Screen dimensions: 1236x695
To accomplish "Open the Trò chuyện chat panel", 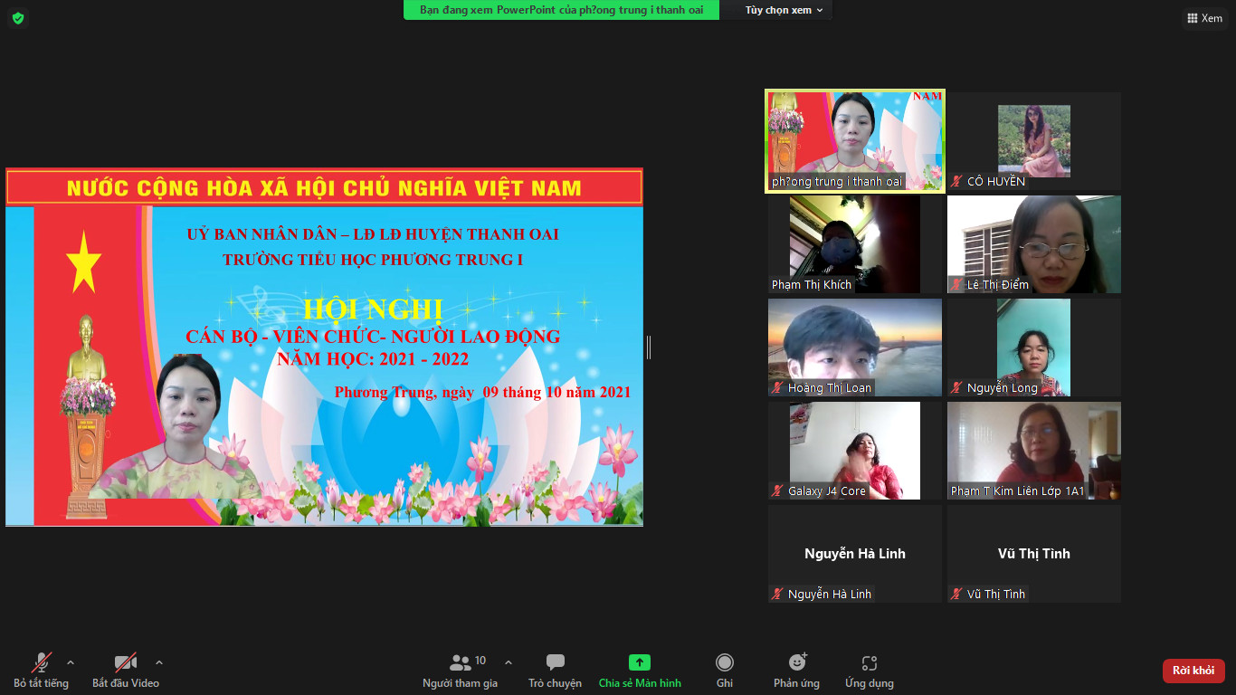I will pyautogui.click(x=555, y=670).
